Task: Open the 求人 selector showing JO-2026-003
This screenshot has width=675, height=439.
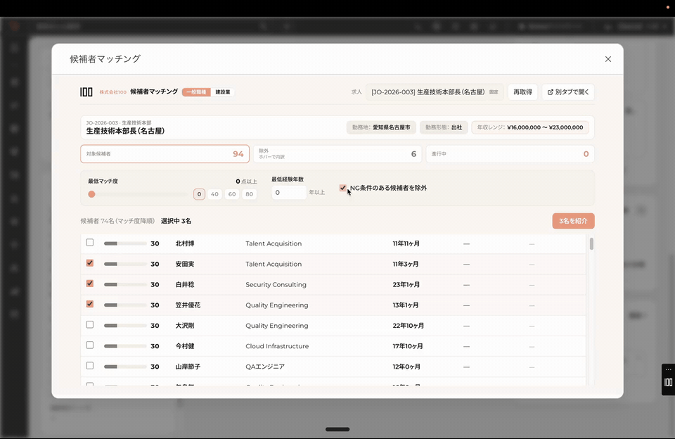Action: [x=435, y=91]
